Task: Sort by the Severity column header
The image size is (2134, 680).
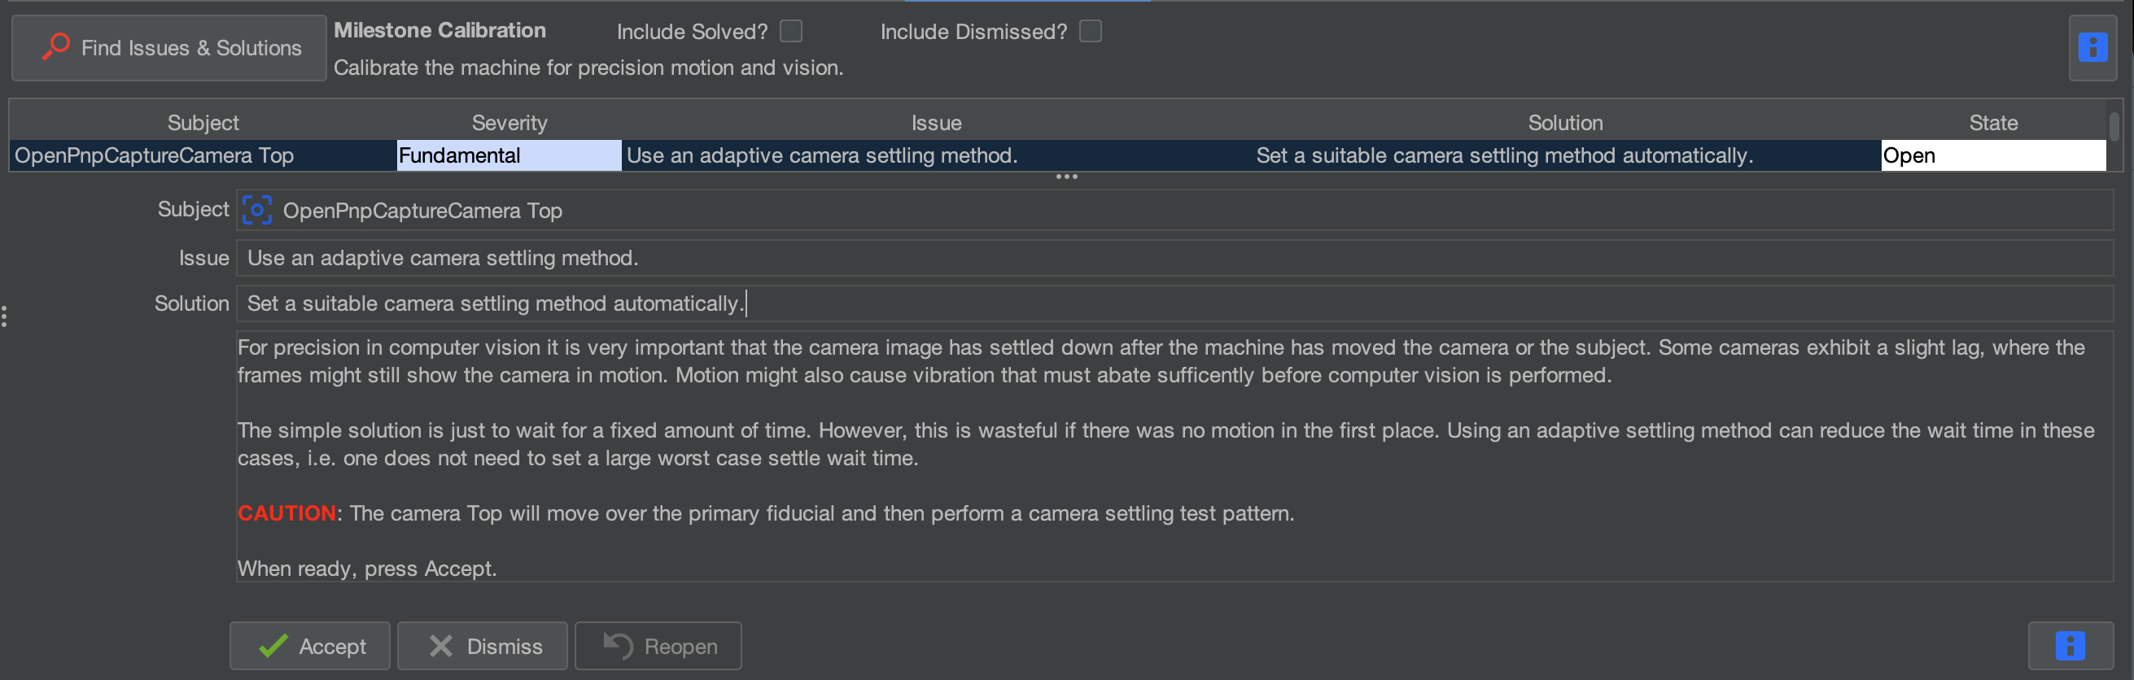Action: [x=509, y=123]
